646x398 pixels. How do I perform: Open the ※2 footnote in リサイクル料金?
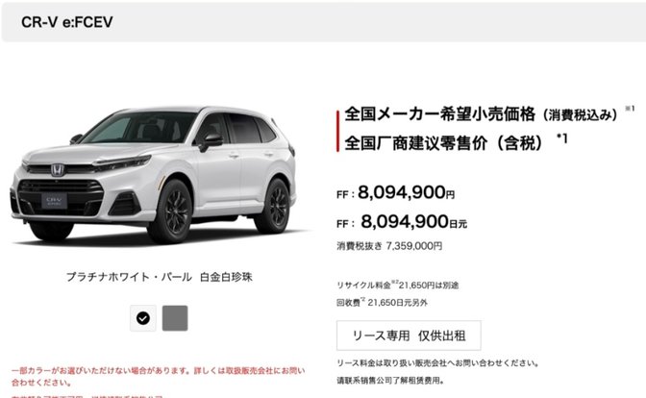395,283
